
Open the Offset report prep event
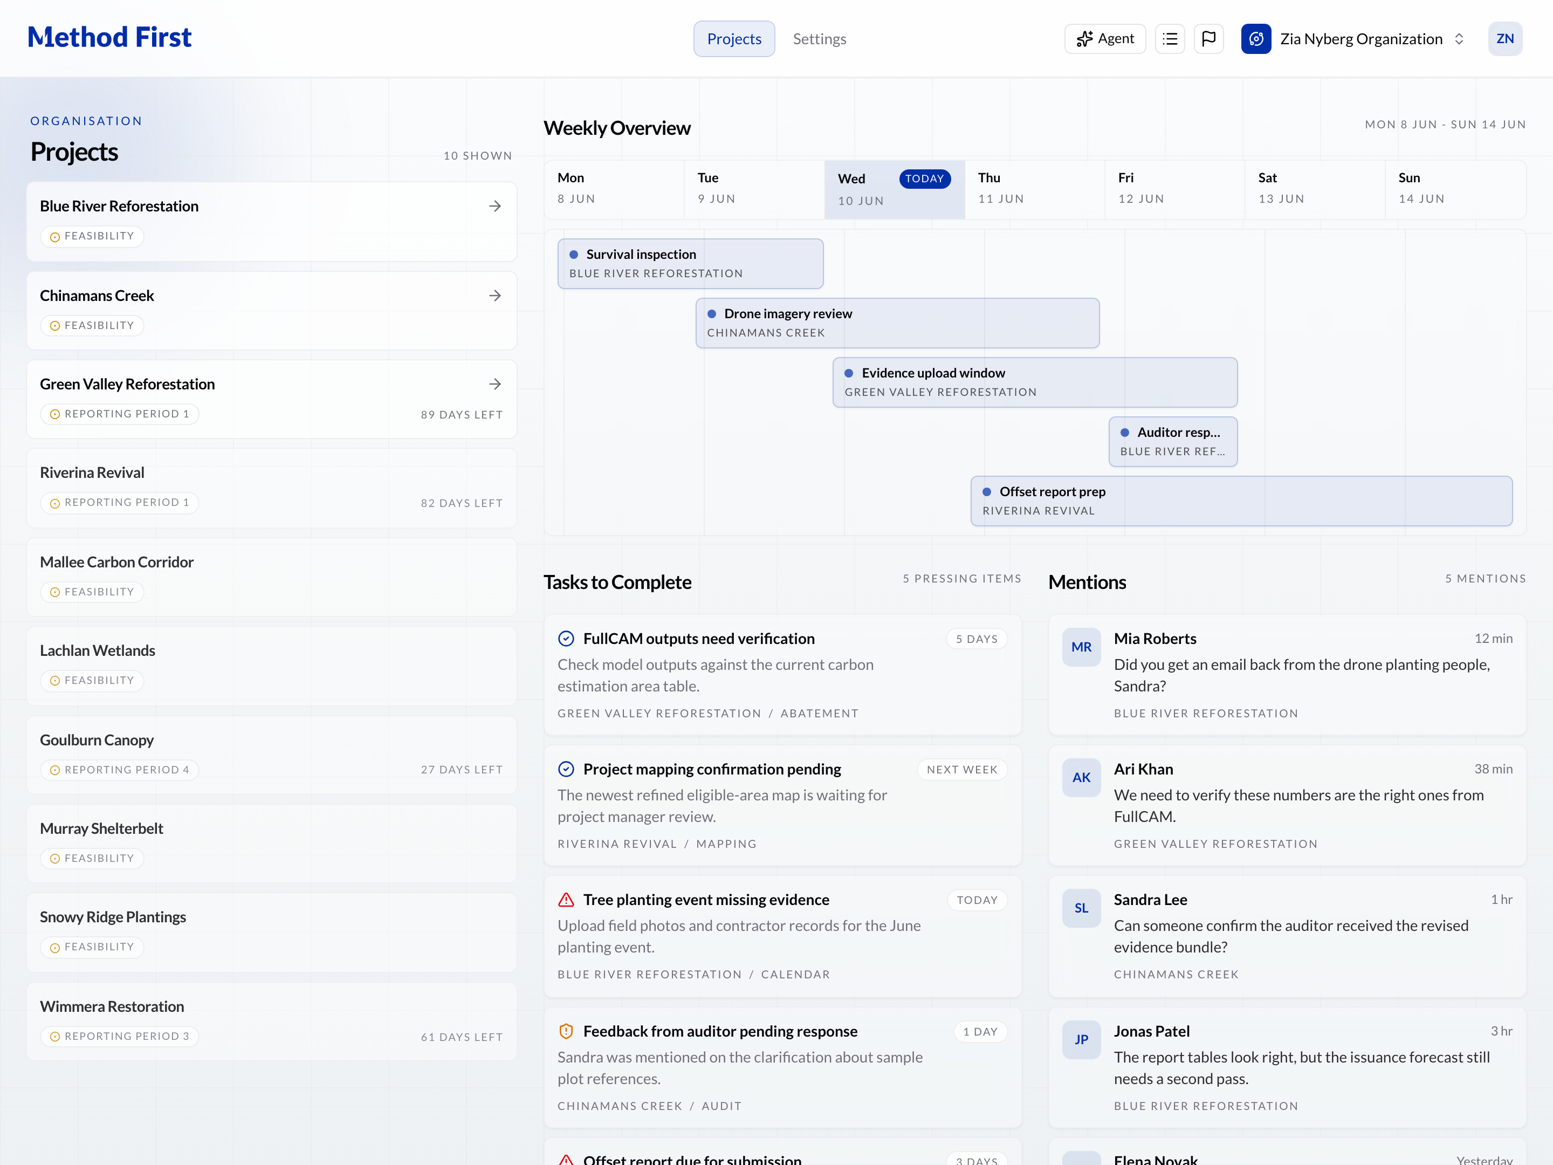point(1241,501)
